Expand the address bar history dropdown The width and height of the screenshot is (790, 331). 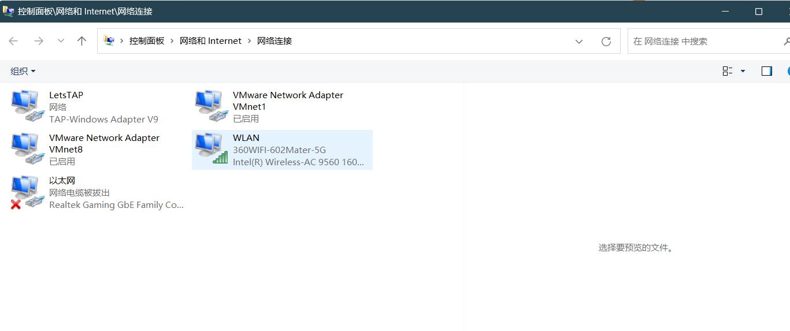[579, 42]
